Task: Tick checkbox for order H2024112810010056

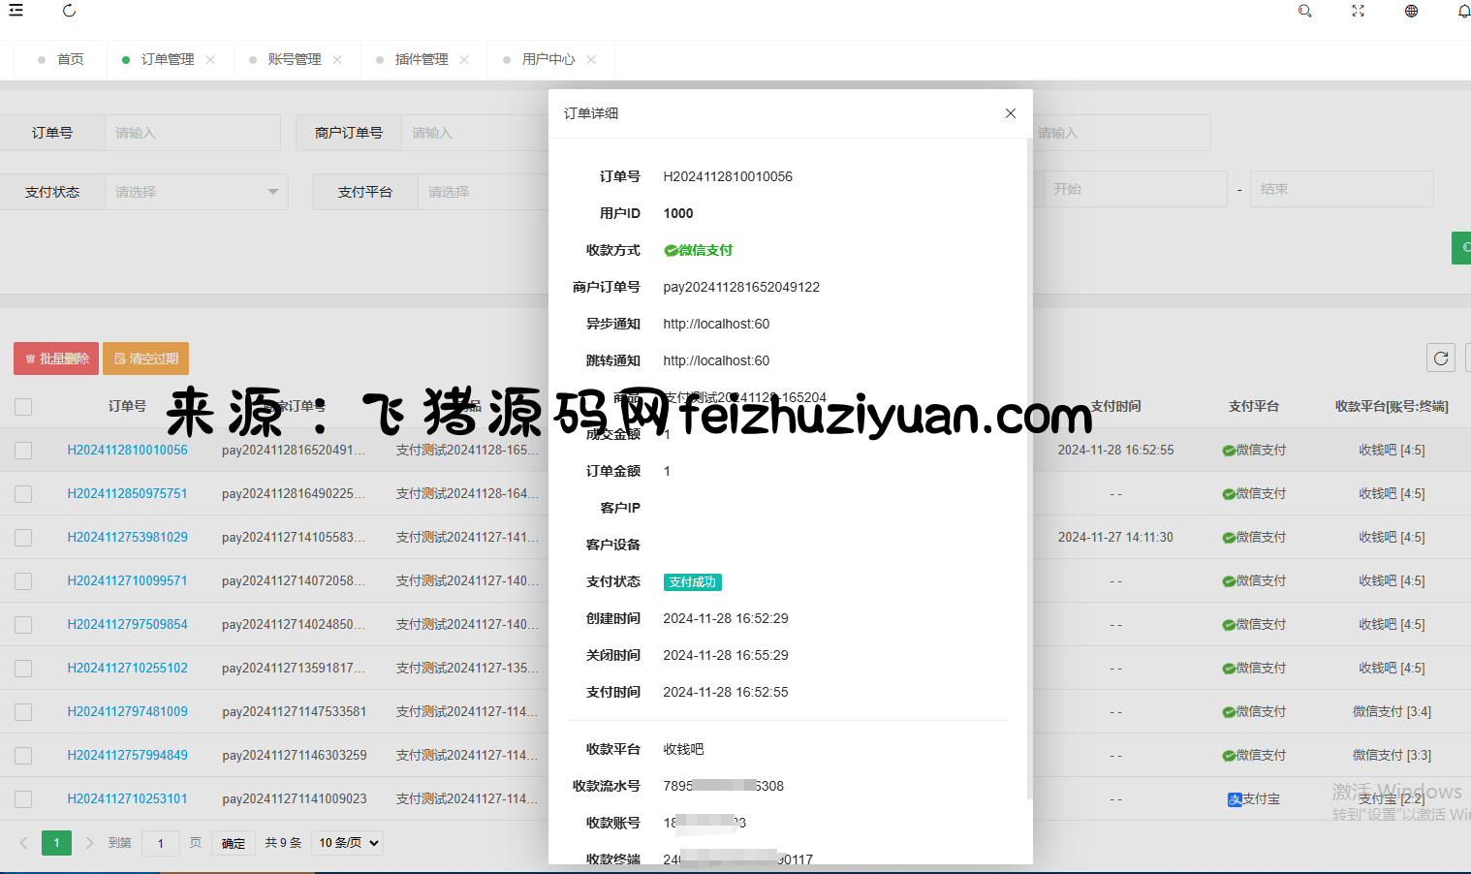Action: pyautogui.click(x=23, y=451)
